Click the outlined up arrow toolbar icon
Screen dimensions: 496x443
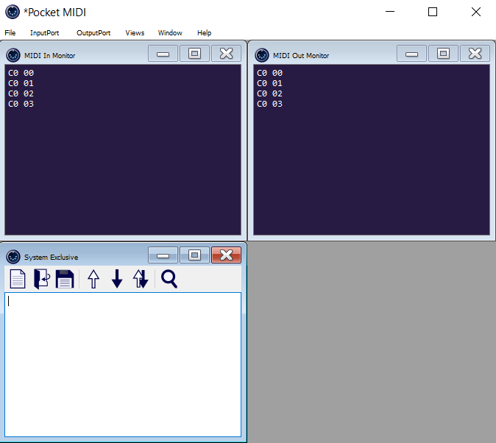(93, 279)
